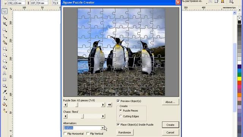Image resolution: width=243 pixels, height=137 pixels.
Task: Open the Outline pen tool
Action: pyautogui.click(x=5, y=98)
